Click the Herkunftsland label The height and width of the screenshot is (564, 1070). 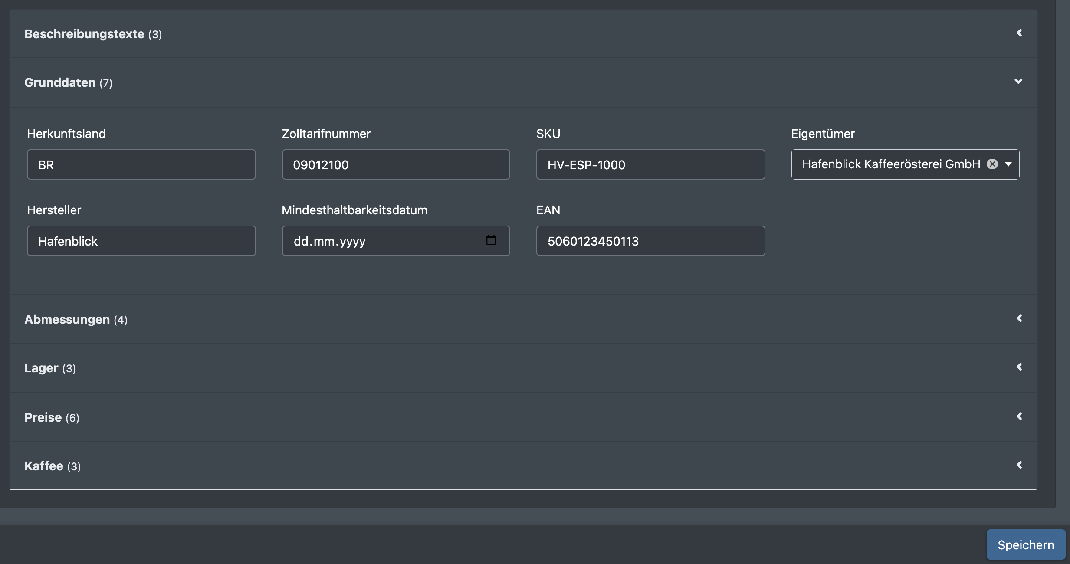(66, 134)
